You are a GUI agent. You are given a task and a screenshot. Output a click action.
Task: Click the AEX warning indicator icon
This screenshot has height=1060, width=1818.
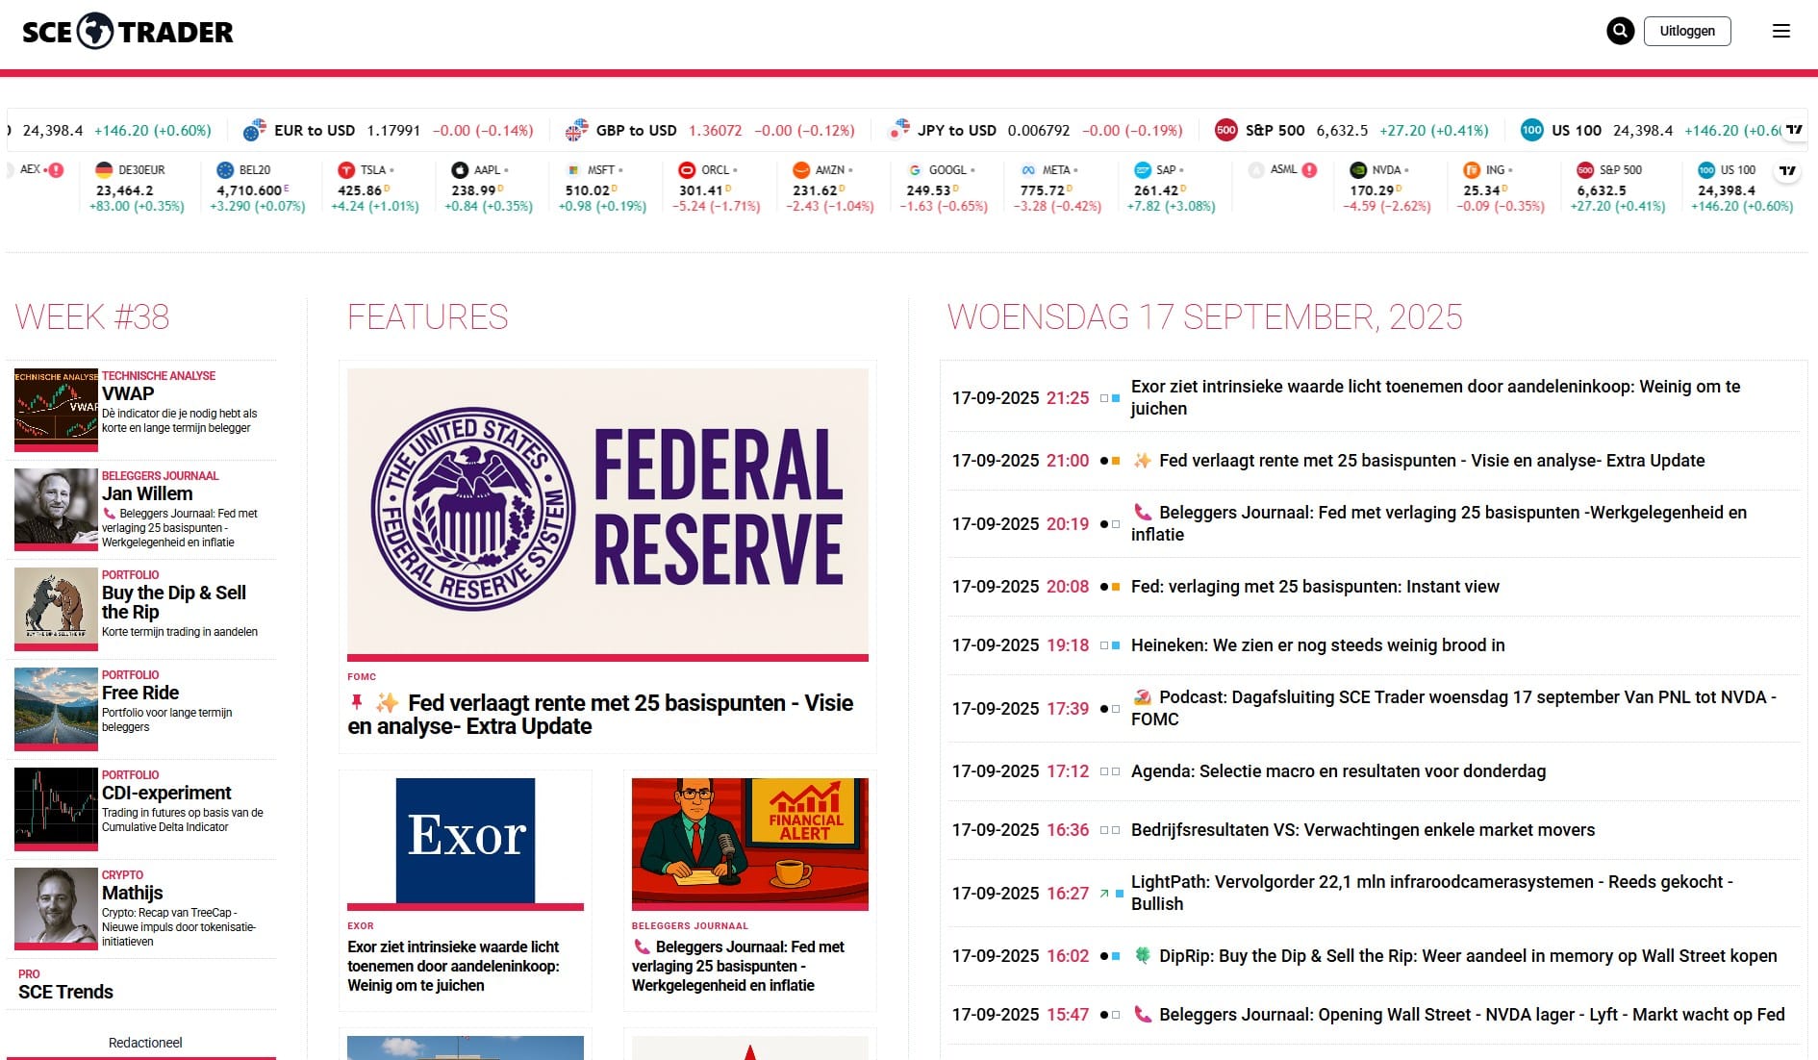[56, 170]
